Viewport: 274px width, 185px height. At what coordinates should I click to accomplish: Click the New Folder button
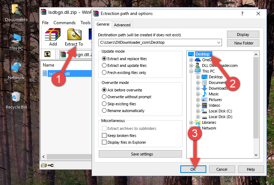[x=243, y=43]
